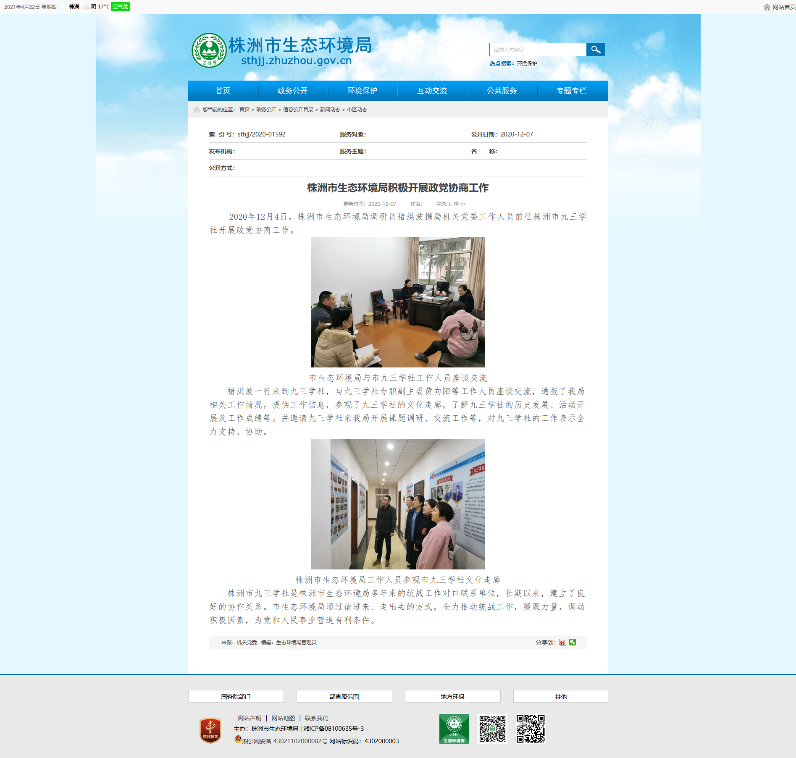Open the 环境保护 navigation tab

click(x=363, y=91)
